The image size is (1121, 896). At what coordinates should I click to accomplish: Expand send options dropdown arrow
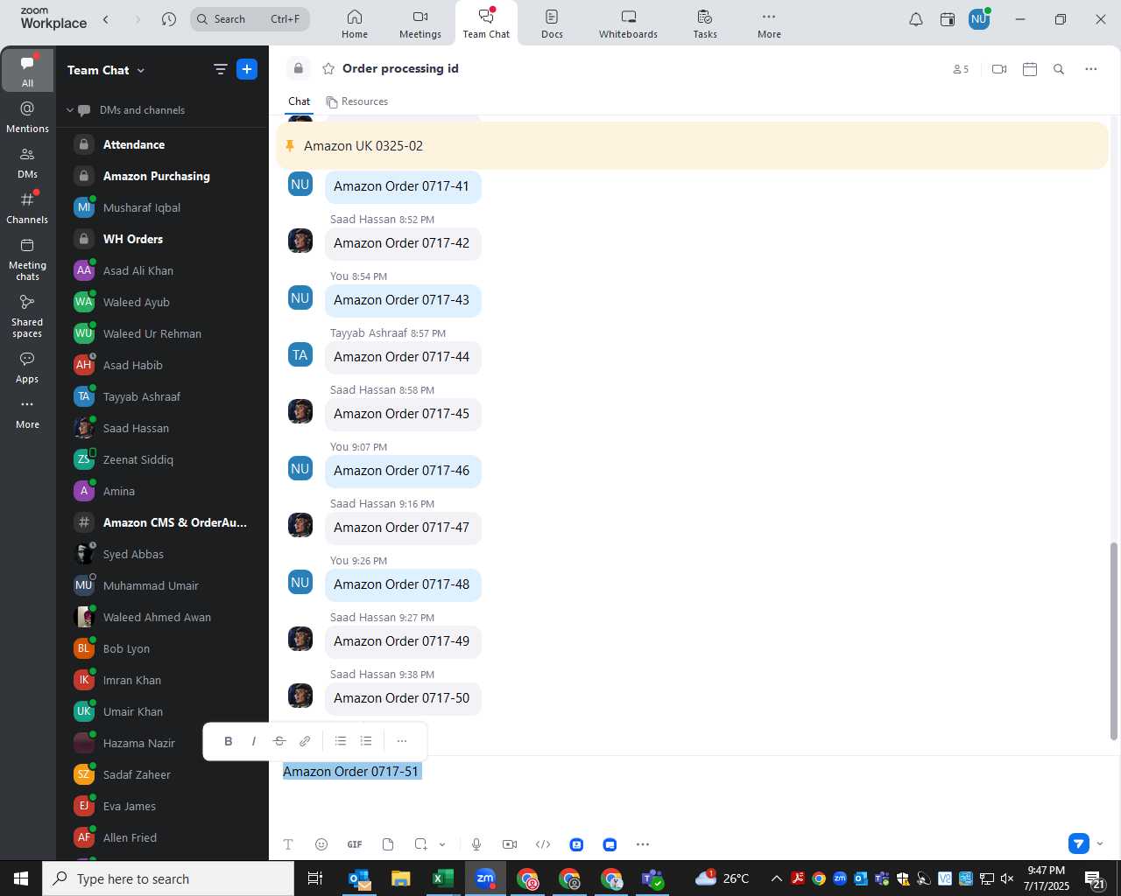(1100, 843)
